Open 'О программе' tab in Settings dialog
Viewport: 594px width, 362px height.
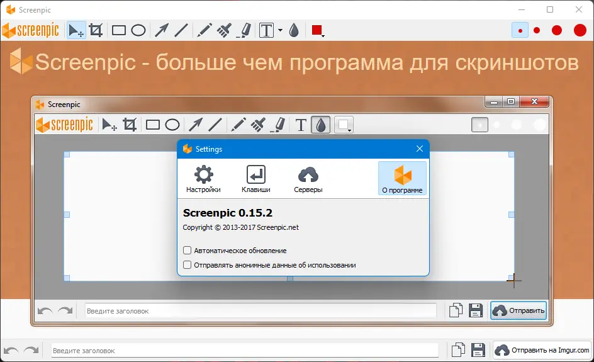tap(402, 179)
